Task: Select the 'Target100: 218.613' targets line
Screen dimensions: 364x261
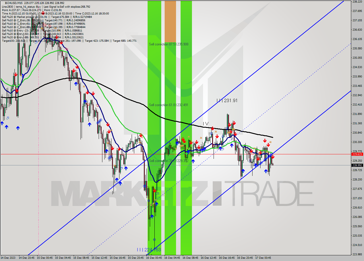Action: coord(69,41)
